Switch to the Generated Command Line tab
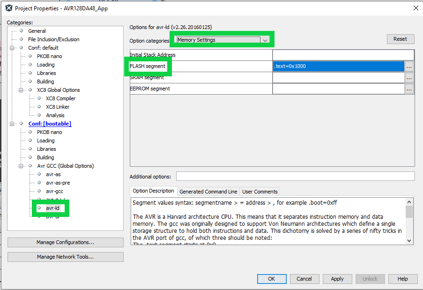Screen dimensions: 423x290 208,192
